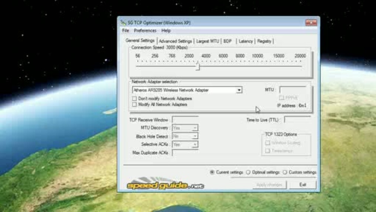Select Custom settings radio option
This screenshot has height=212, width=376.
tap(285, 172)
